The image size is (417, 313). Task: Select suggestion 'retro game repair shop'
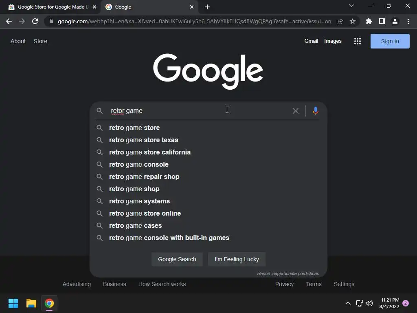[x=208, y=177]
